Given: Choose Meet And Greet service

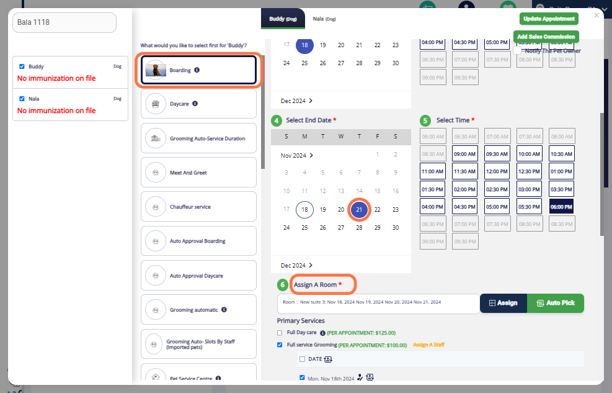Looking at the screenshot, I should coord(198,172).
